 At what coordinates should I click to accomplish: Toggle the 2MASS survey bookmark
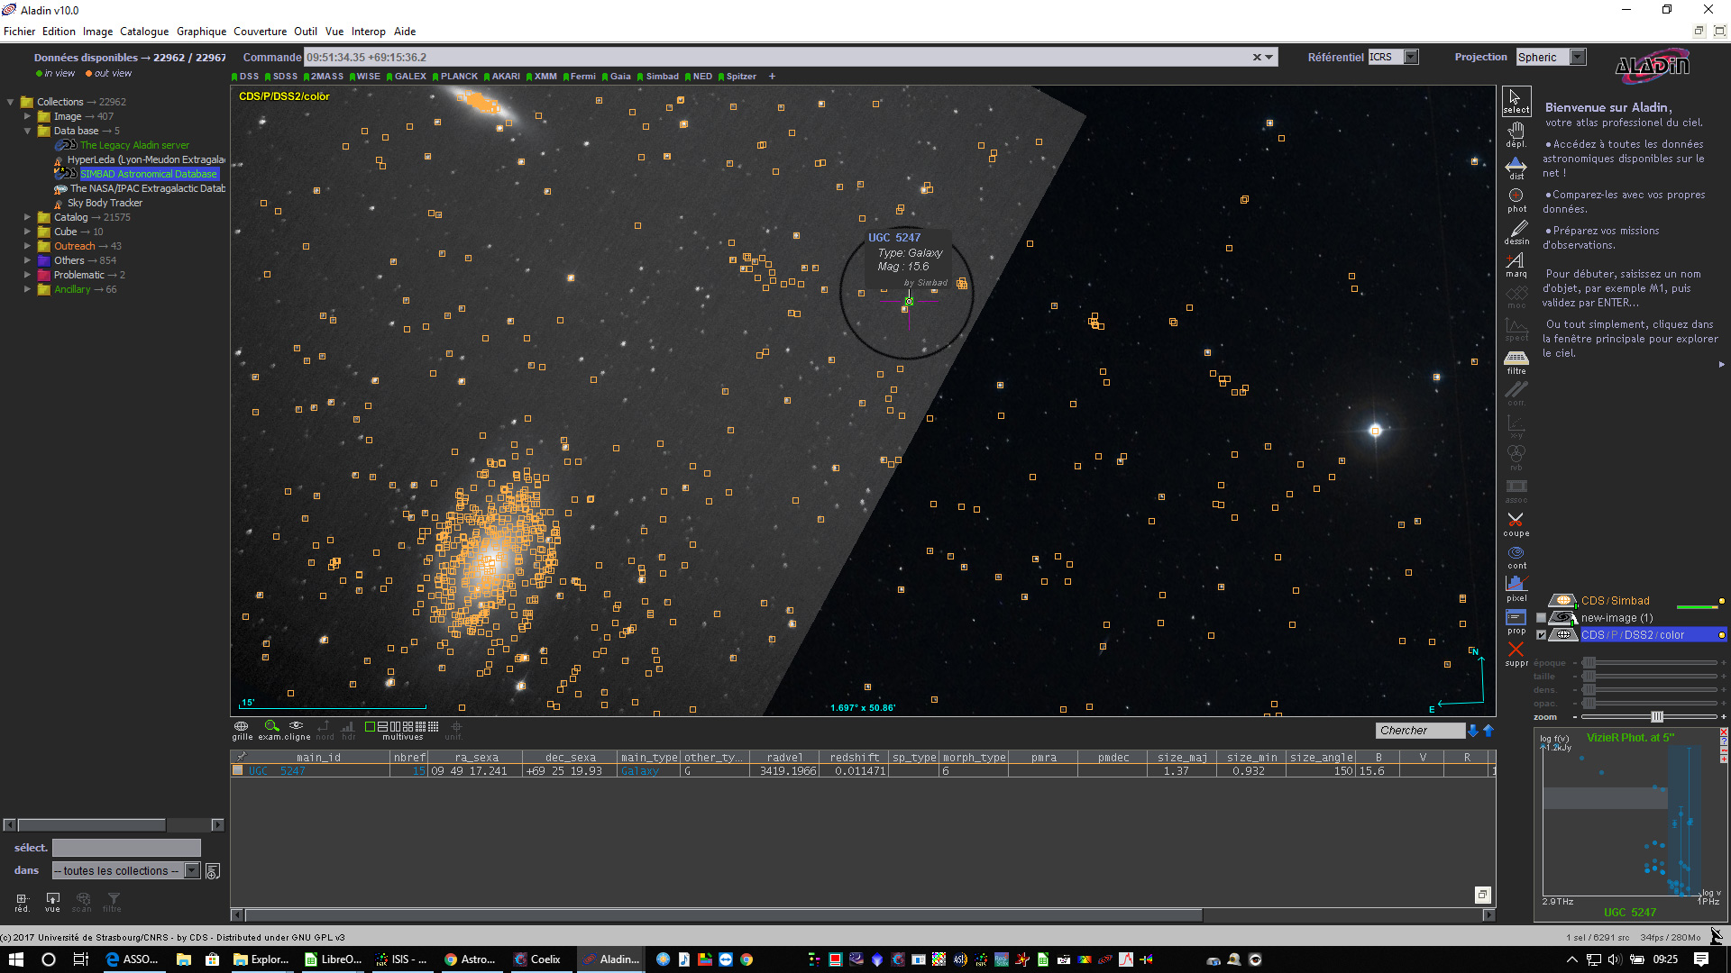(x=324, y=77)
